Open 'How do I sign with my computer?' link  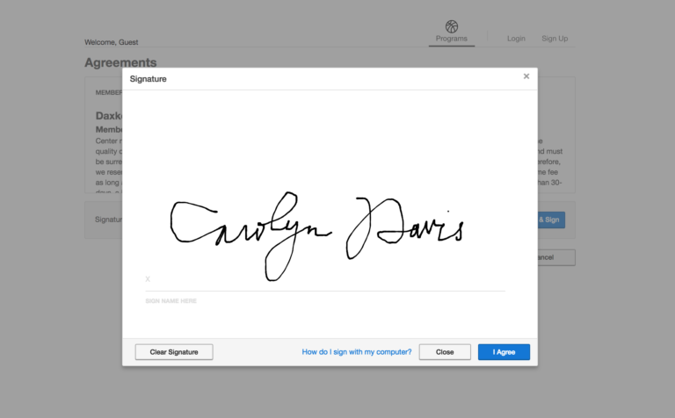(357, 352)
